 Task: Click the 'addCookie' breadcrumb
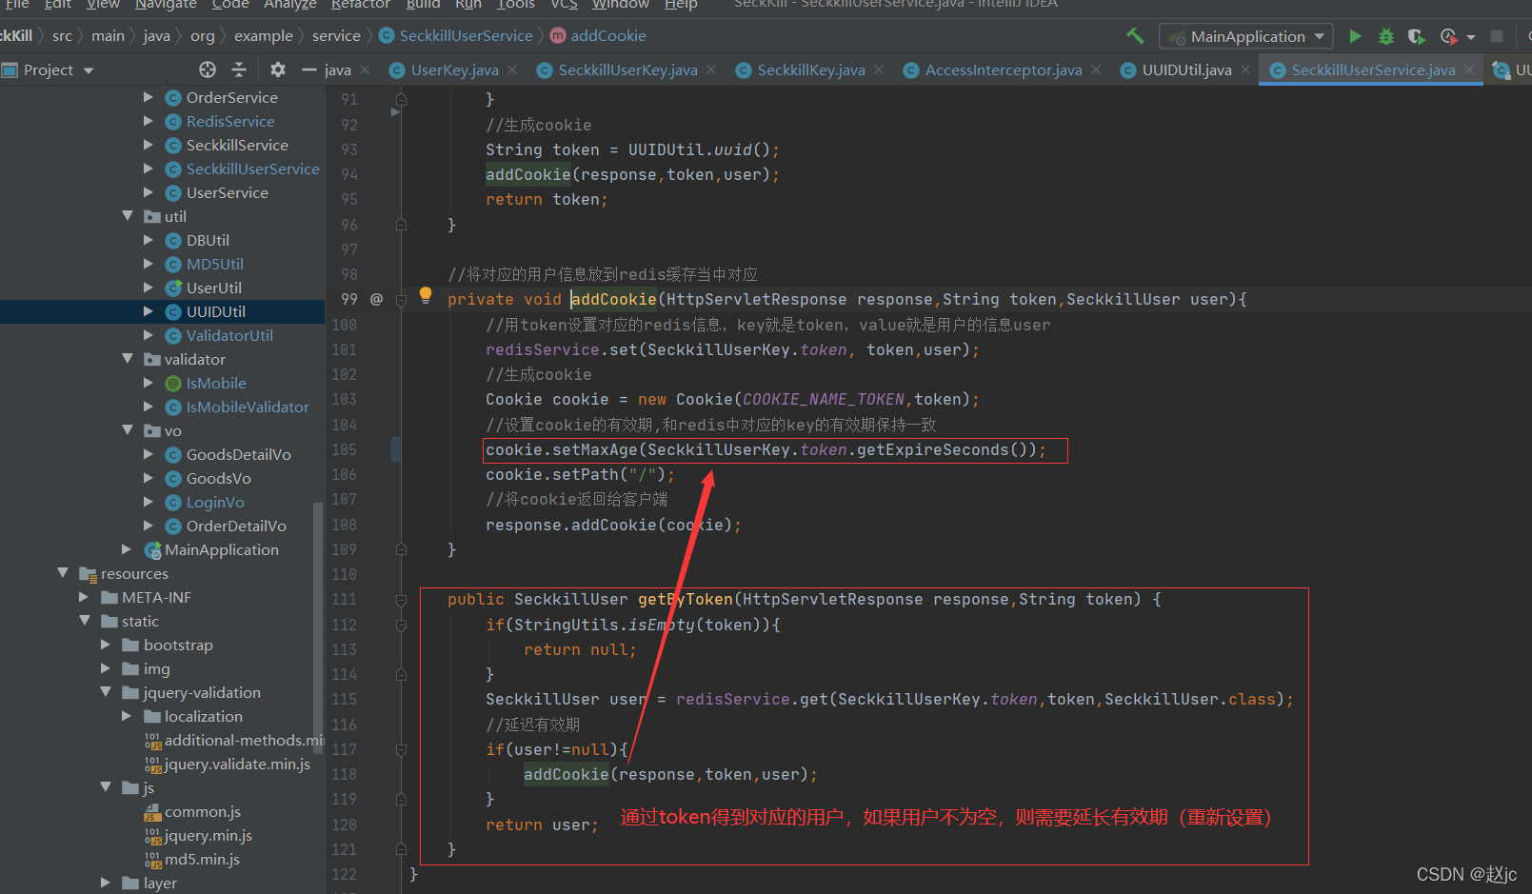pos(608,35)
